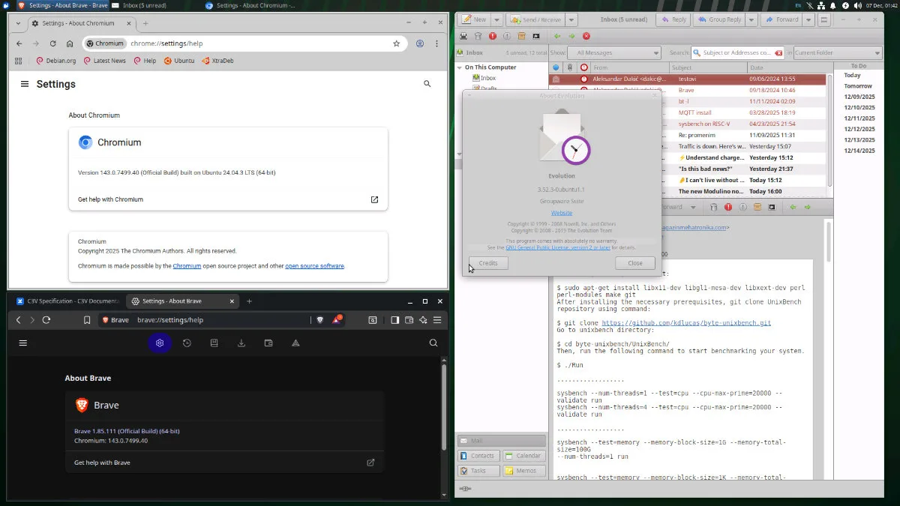Screen dimensions: 900x506
Task: Click Credits button in About Evolution dialog
Action: pos(488,263)
